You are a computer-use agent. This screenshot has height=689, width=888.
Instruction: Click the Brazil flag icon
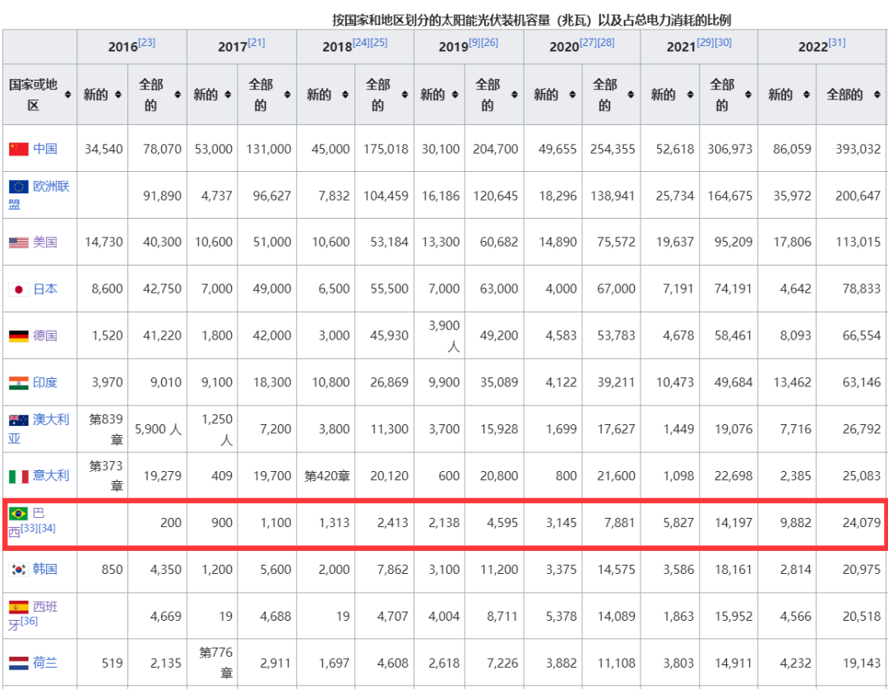pos(18,514)
